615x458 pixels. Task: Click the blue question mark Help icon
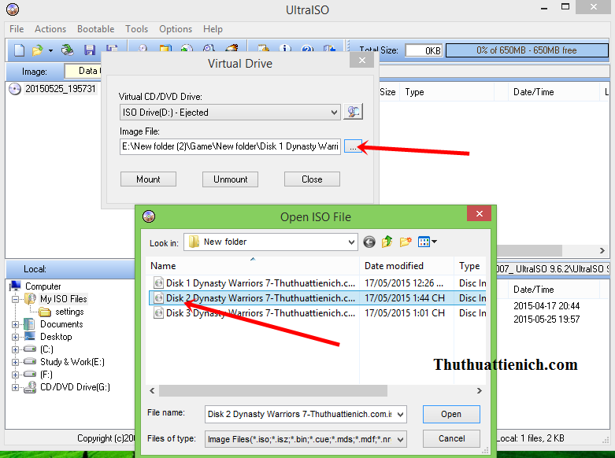coord(307,48)
